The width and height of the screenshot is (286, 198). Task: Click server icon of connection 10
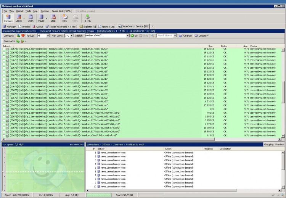click(98, 187)
